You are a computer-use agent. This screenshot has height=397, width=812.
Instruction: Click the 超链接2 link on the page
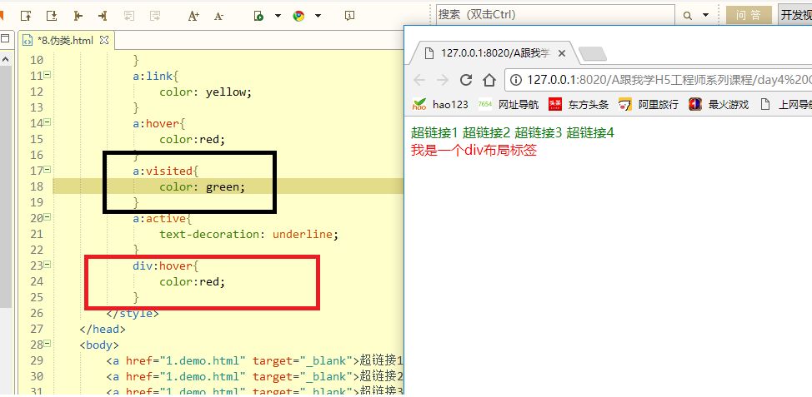pyautogui.click(x=486, y=133)
